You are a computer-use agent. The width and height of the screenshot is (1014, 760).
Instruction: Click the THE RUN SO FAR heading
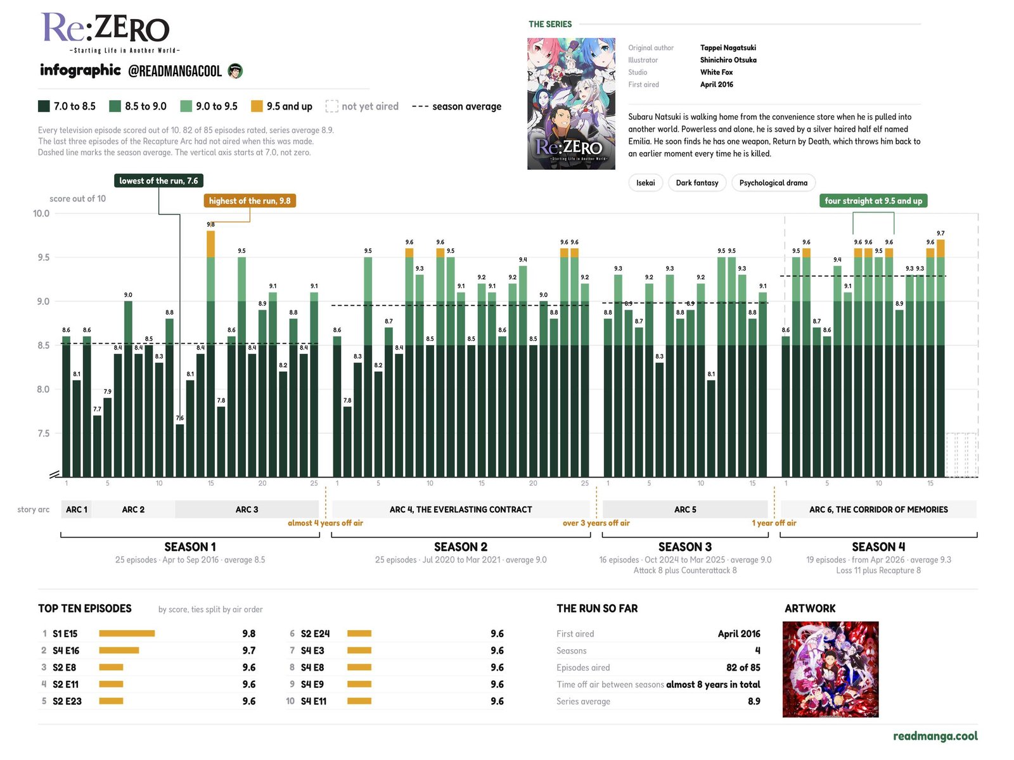click(597, 609)
